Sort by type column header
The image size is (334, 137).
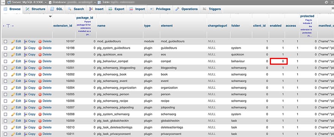[147, 26]
